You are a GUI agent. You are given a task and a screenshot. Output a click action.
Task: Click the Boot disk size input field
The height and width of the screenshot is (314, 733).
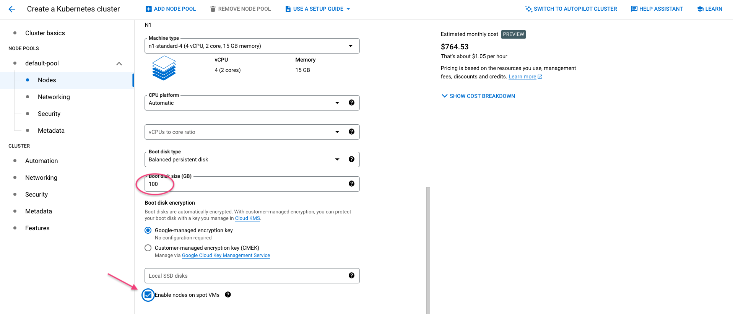[x=252, y=184]
